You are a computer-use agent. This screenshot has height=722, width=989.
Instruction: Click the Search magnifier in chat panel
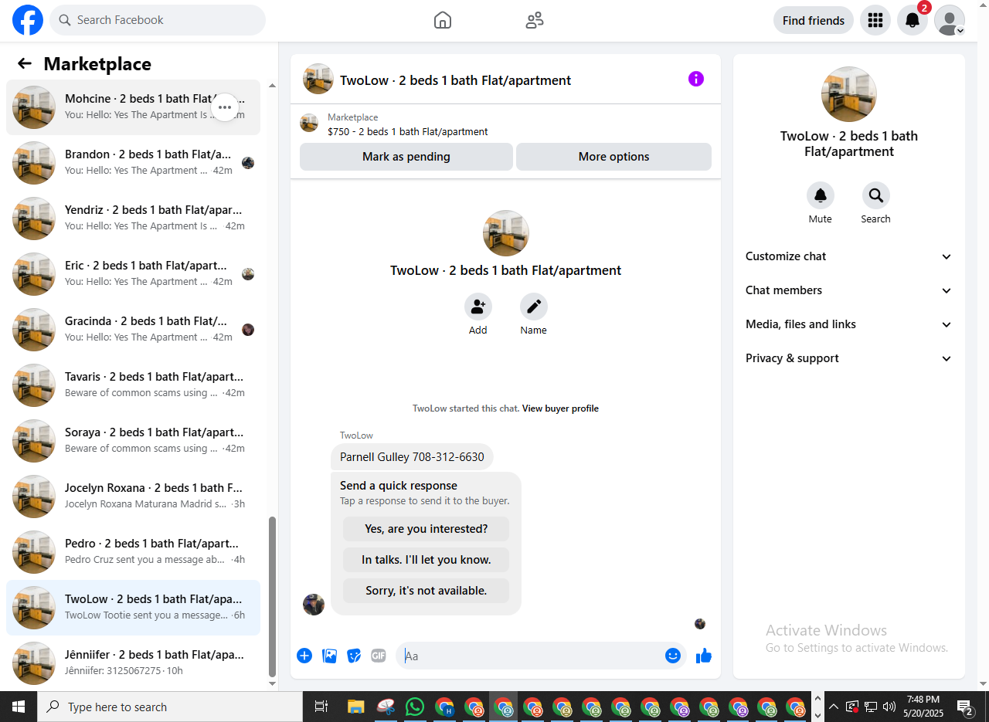[x=876, y=195]
